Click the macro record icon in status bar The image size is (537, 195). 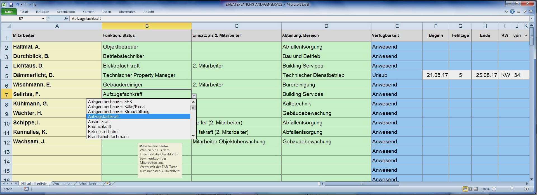(x=26, y=189)
